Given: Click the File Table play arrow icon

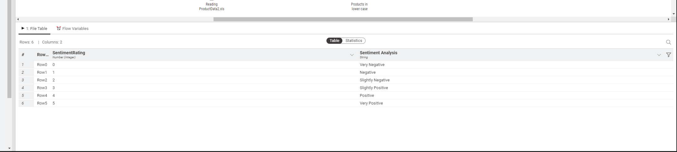Looking at the screenshot, I should pyautogui.click(x=23, y=28).
